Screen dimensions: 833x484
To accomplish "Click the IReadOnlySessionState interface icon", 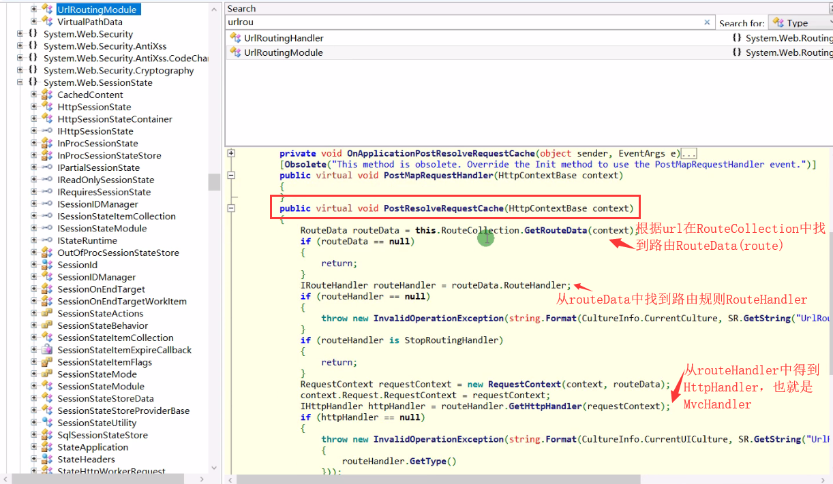I will coord(46,180).
